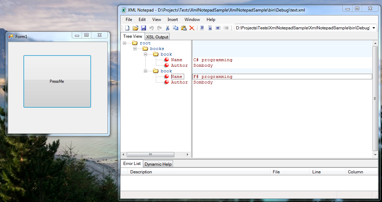Click folder icon of second book node

pos(156,71)
